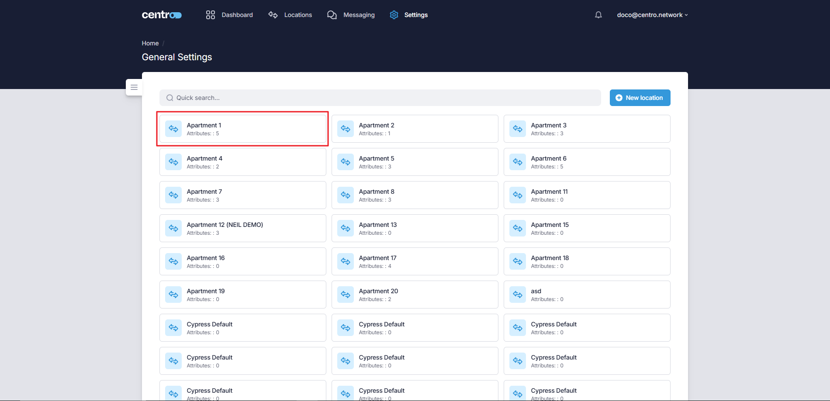Click the General Settings page heading

click(177, 57)
